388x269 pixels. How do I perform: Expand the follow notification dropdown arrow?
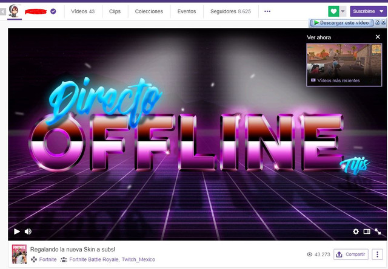343,11
